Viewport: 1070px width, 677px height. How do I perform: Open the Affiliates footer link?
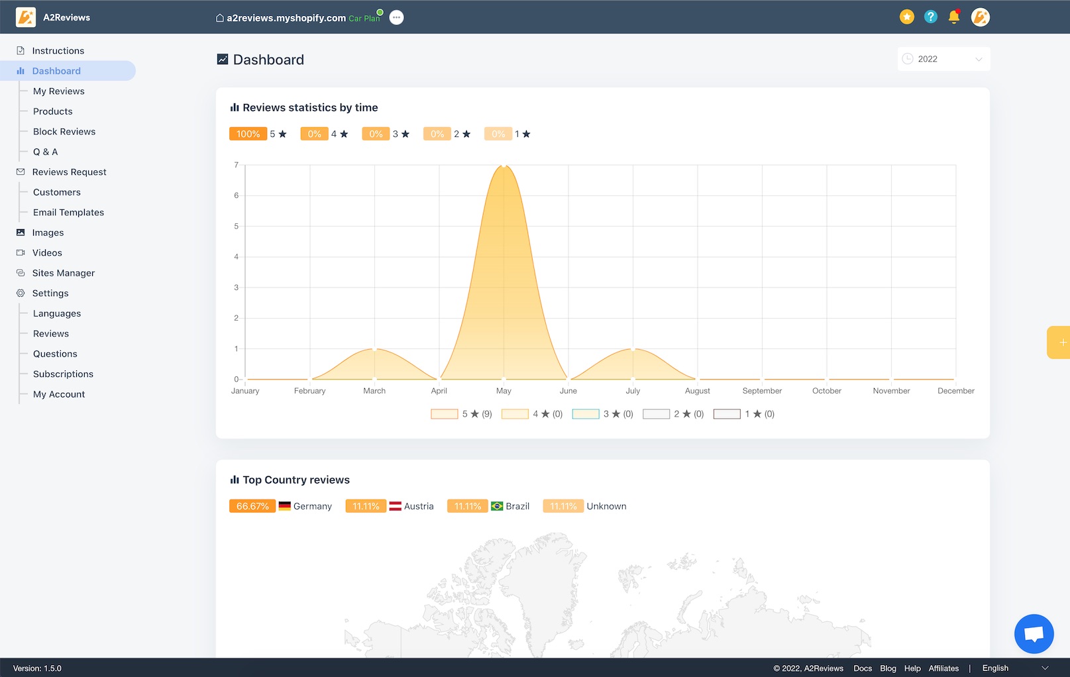pos(943,668)
